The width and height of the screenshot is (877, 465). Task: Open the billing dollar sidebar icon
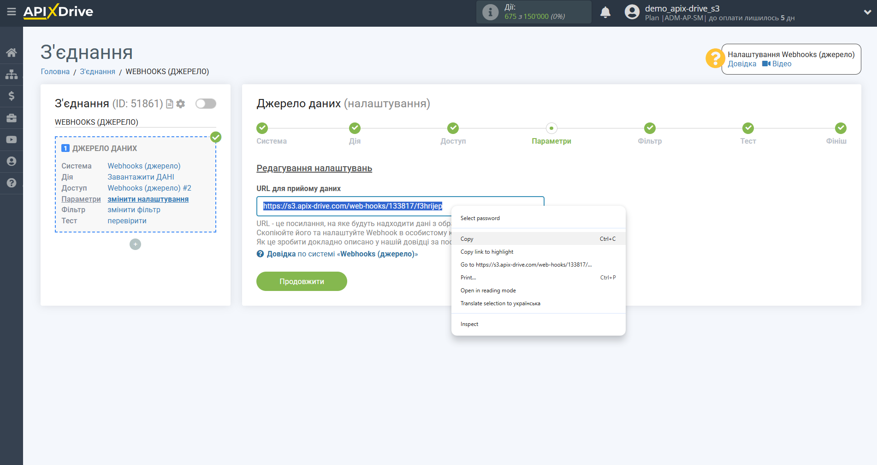[12, 96]
